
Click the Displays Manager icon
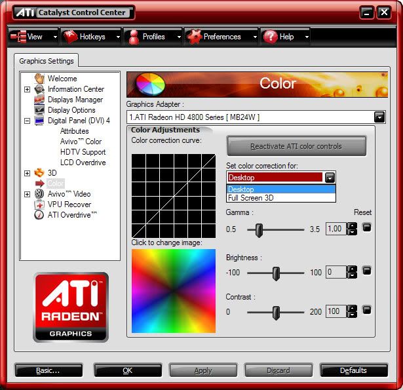click(x=39, y=100)
